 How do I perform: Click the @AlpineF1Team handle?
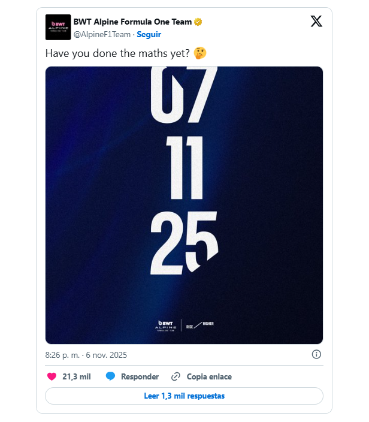pos(101,34)
